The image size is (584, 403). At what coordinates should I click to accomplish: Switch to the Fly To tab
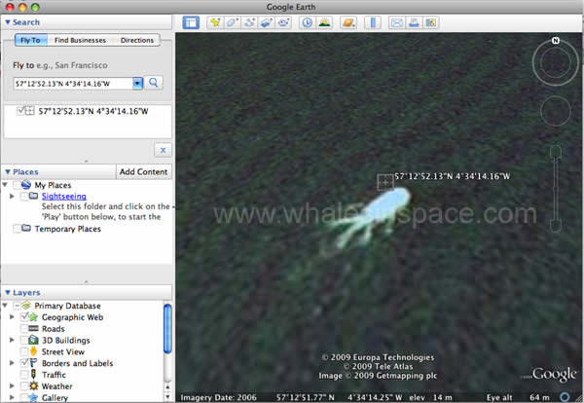click(30, 40)
